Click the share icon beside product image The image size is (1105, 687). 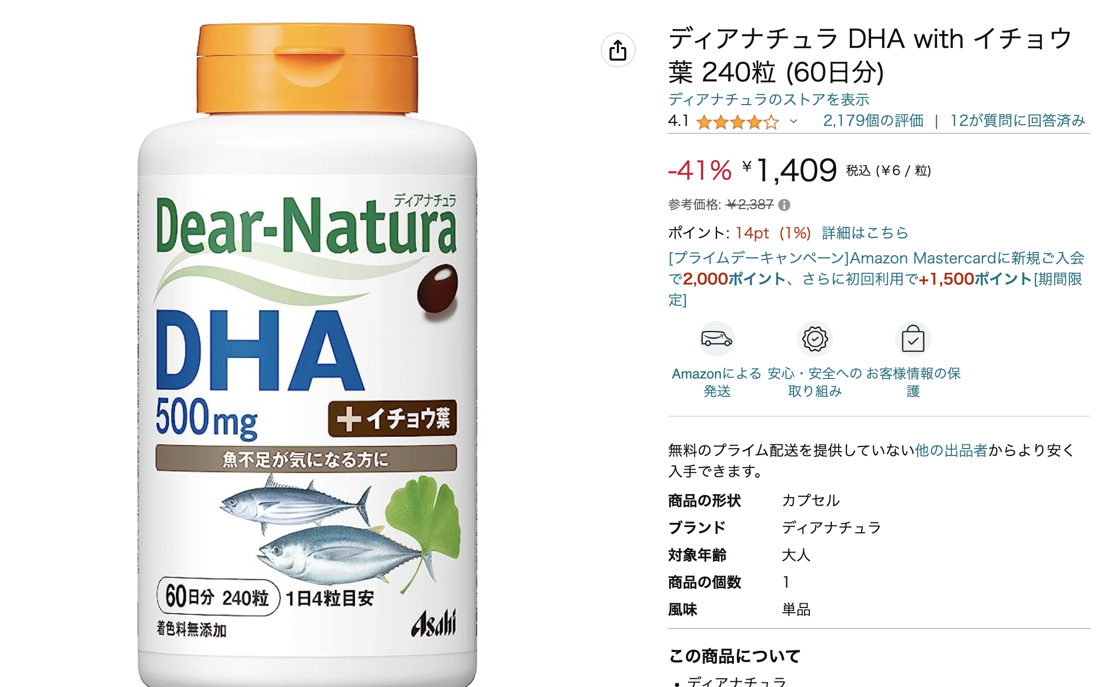pos(618,50)
